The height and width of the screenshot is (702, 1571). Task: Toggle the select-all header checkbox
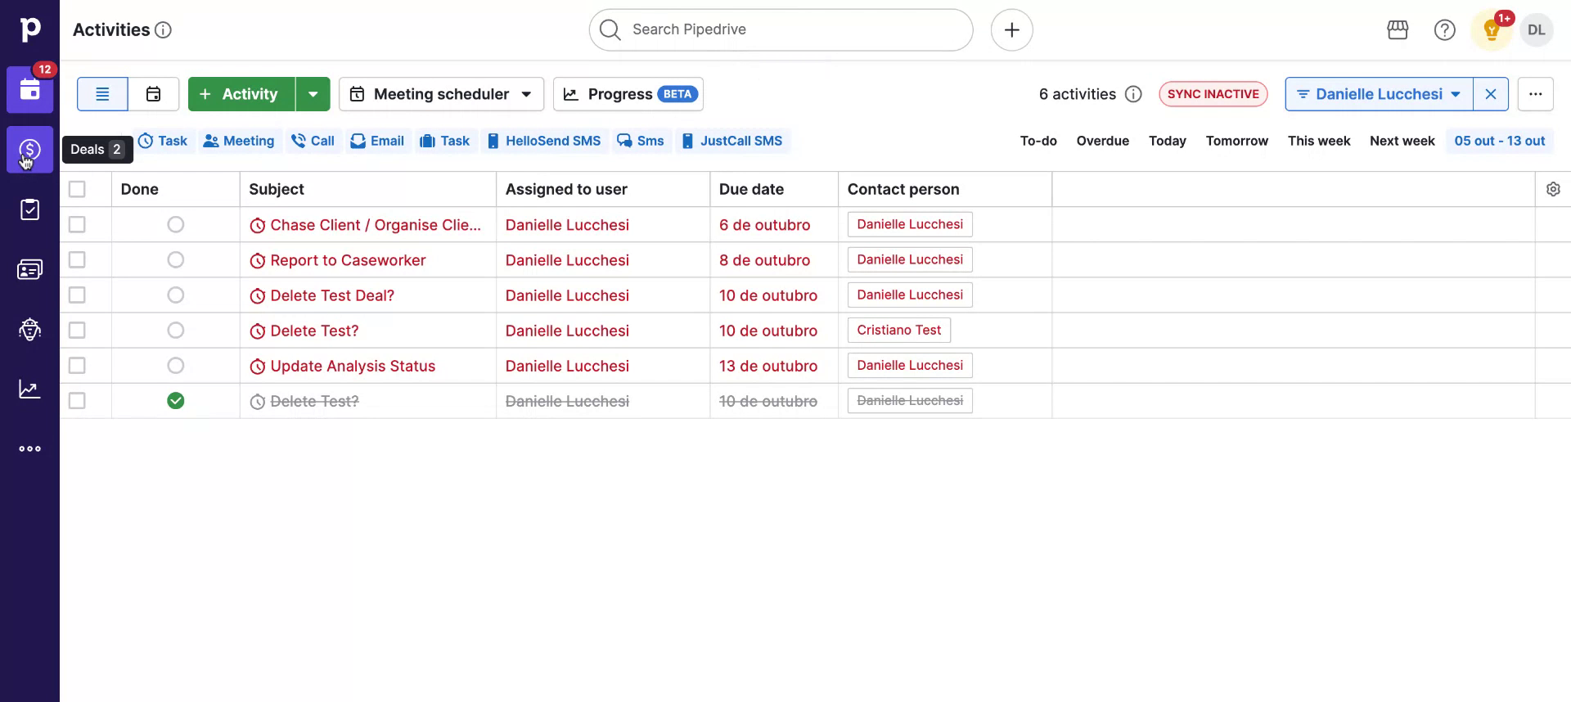pos(77,189)
